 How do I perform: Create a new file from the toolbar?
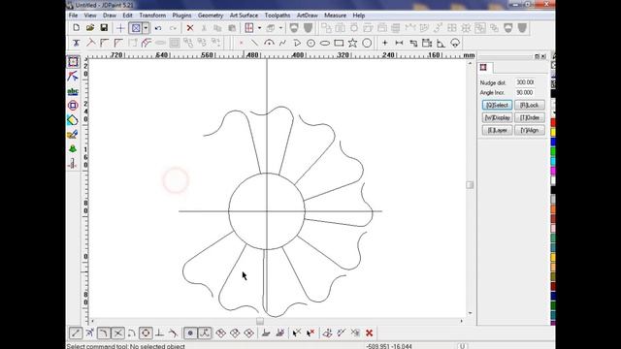76,28
